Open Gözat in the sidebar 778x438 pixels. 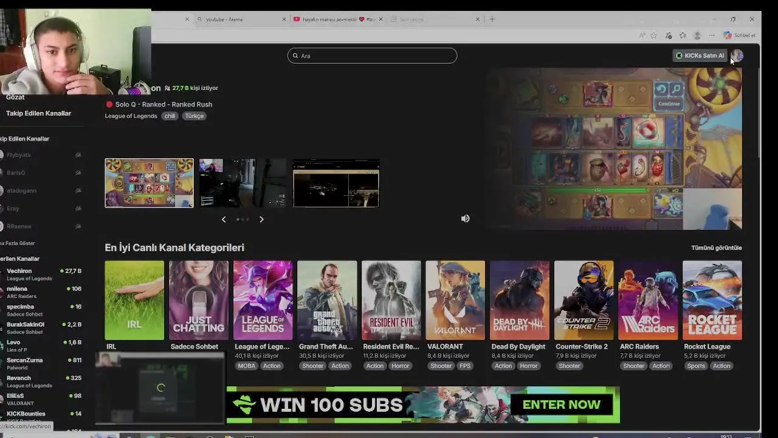[x=15, y=97]
